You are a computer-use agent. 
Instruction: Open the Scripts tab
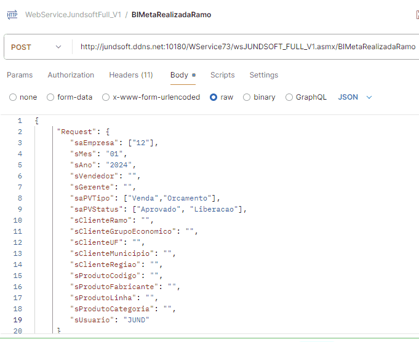point(222,75)
